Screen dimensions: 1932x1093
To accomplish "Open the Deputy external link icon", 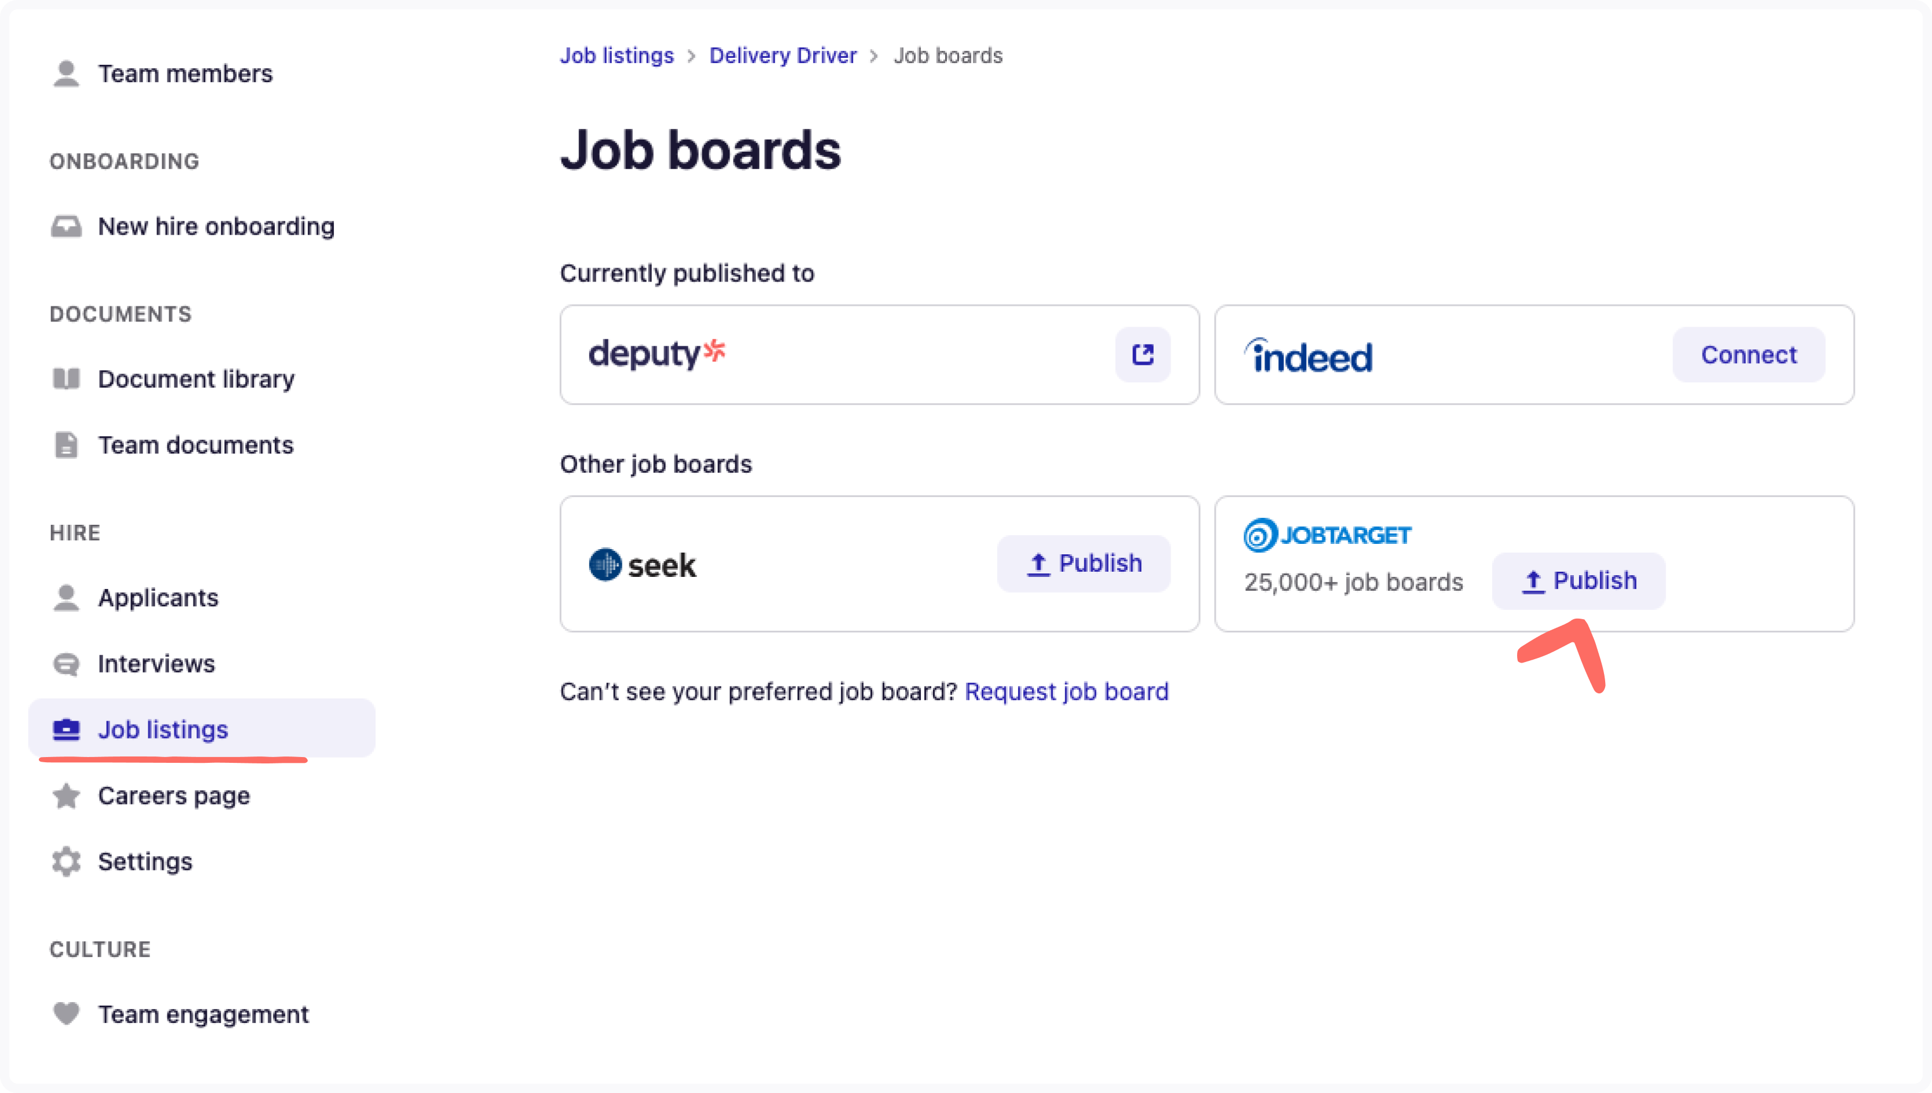I will pos(1142,354).
